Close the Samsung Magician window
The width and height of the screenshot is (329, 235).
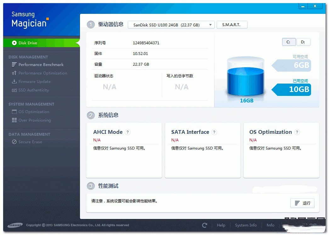click(315, 6)
